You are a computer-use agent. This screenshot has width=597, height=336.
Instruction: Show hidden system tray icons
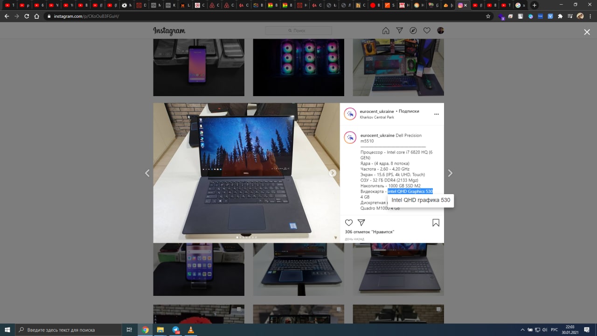[x=522, y=330]
